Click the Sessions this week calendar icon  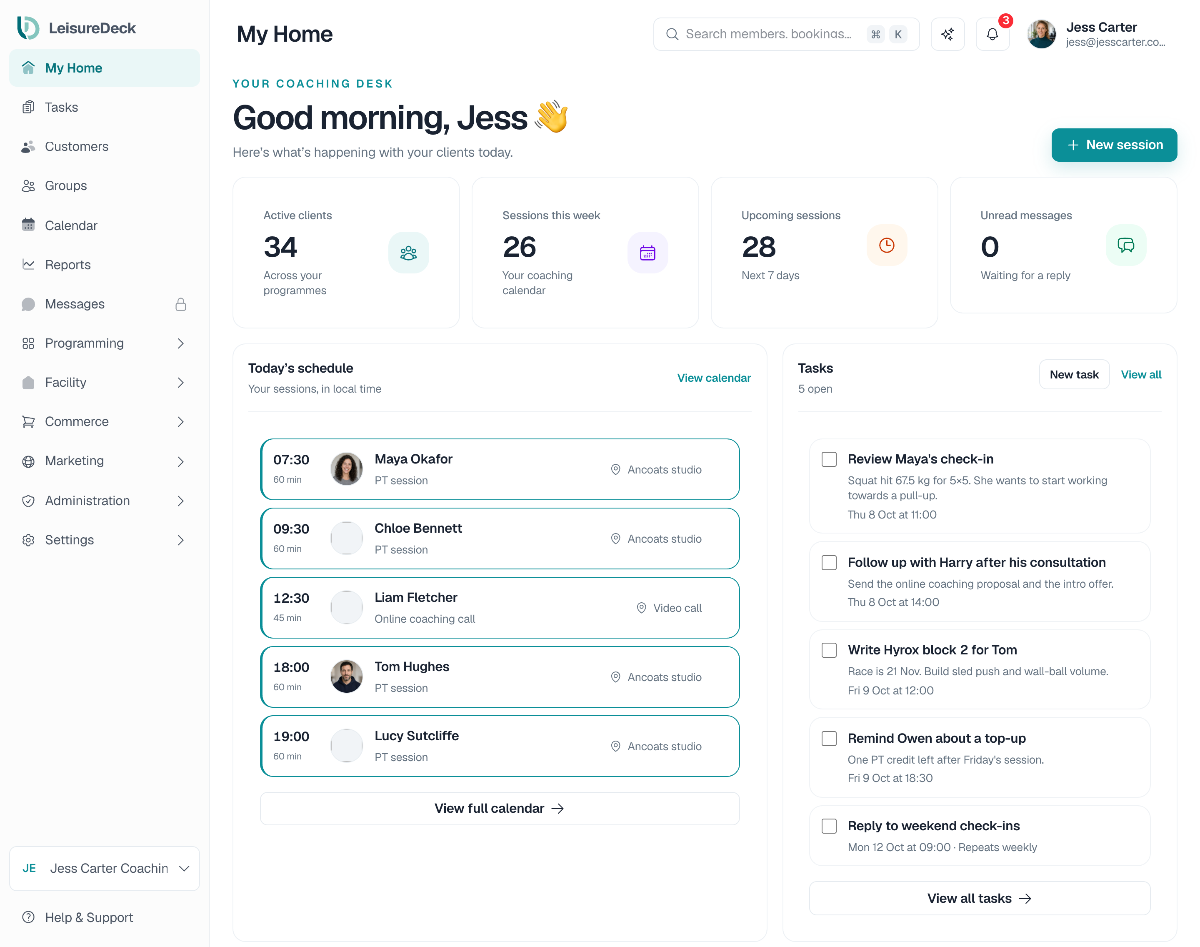[647, 253]
